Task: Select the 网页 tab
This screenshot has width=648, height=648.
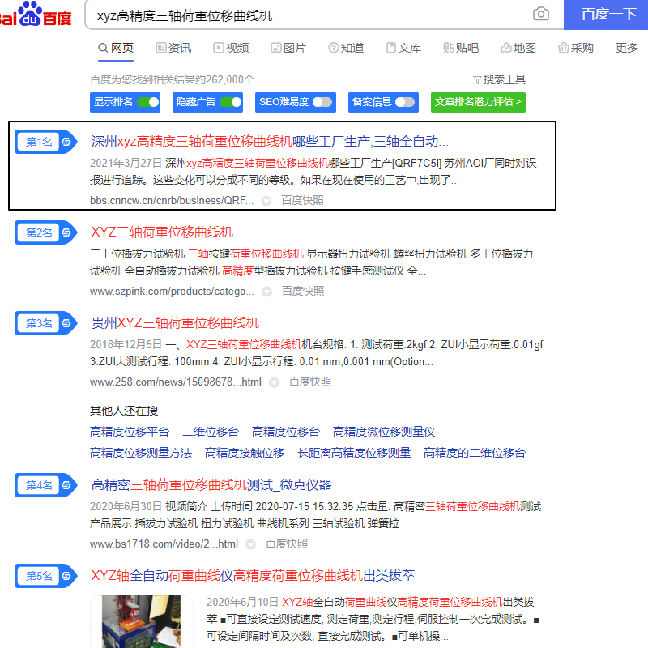Action: point(116,48)
